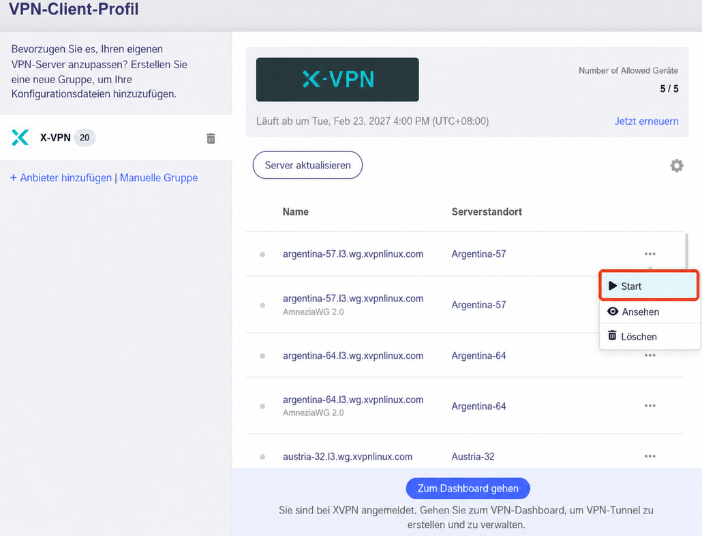The width and height of the screenshot is (702, 536).
Task: Open more options for austria-32 row
Action: coord(650,456)
